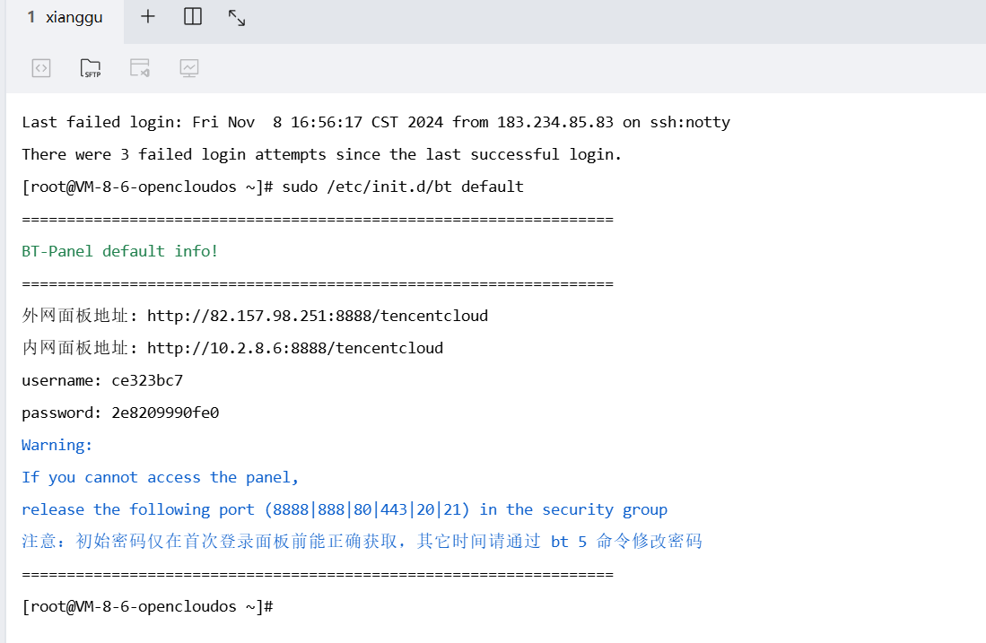986x643 pixels.
Task: Click the blue Warning: label
Action: 57,445
